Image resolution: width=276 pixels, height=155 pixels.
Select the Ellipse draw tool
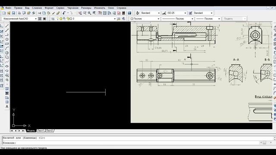pyautogui.click(x=7, y=66)
